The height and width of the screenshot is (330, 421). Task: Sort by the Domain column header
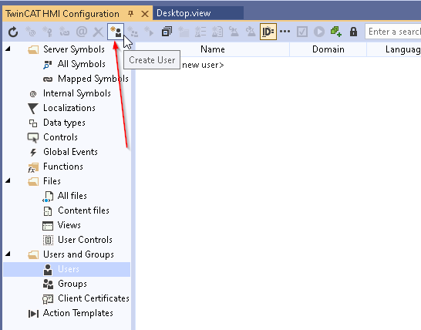coord(328,49)
